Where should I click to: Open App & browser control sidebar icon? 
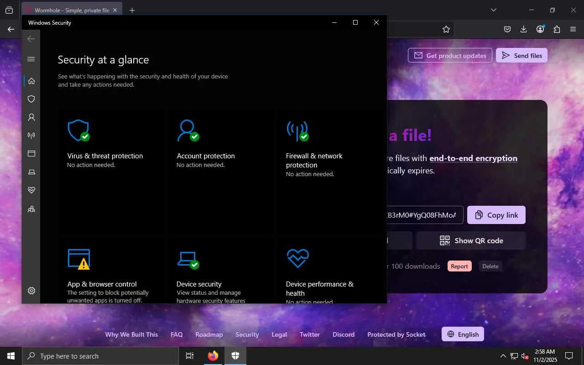pos(31,154)
